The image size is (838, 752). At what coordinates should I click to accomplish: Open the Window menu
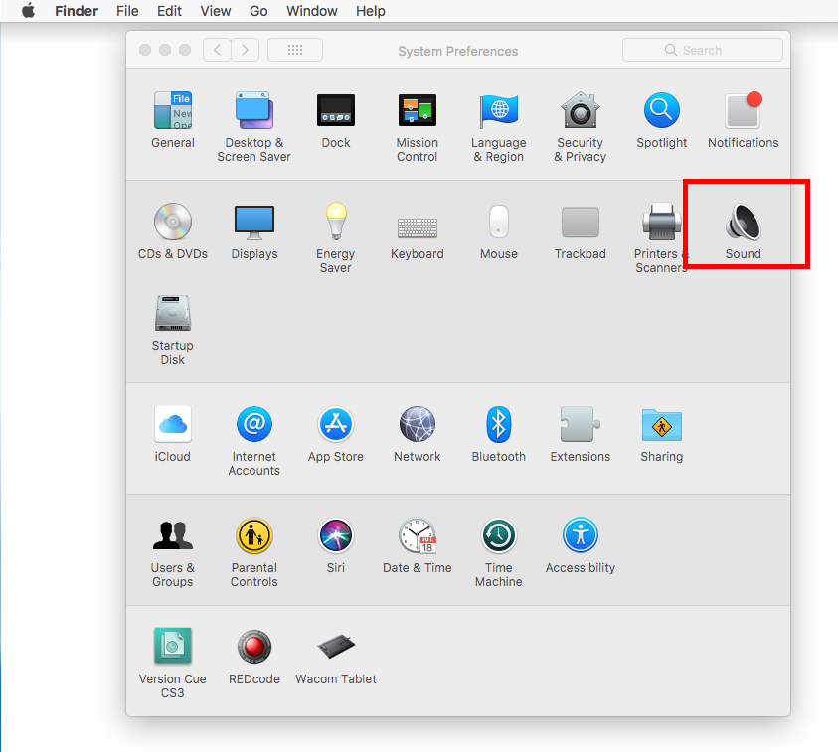click(311, 11)
